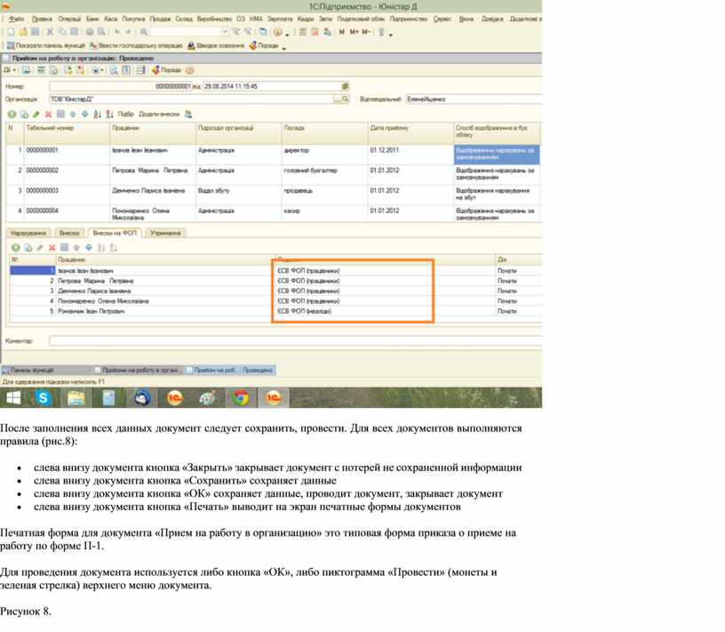Click magnifier icon in Організація field
This screenshot has height=632, width=725.
tap(345, 100)
